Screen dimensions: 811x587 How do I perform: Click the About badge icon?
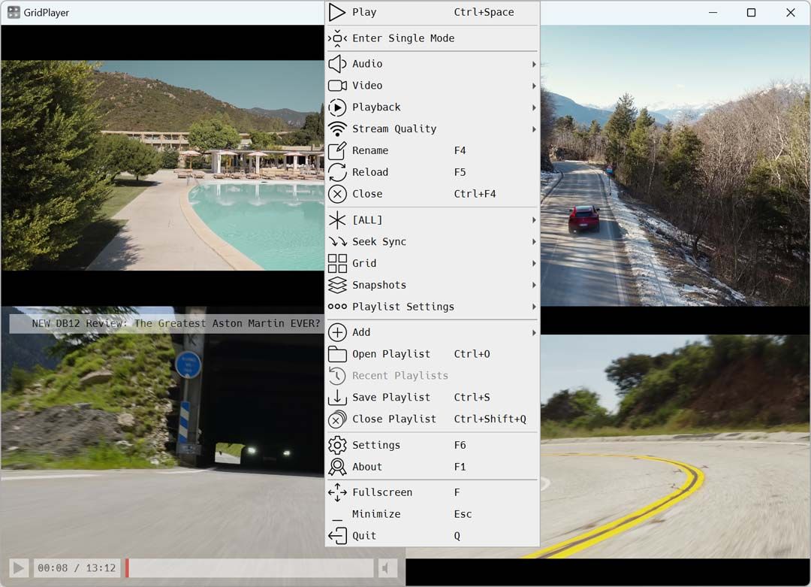point(337,467)
